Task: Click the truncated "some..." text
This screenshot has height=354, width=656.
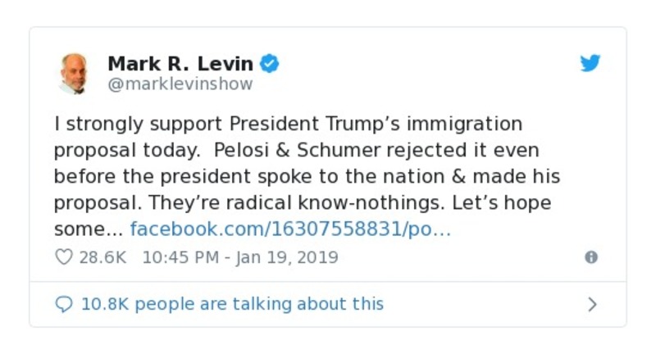Action: 87,229
